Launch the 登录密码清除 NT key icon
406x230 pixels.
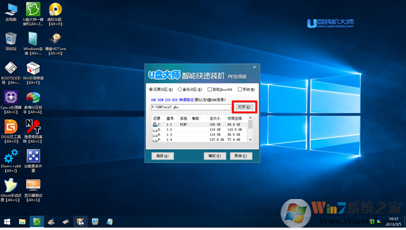tap(33, 131)
